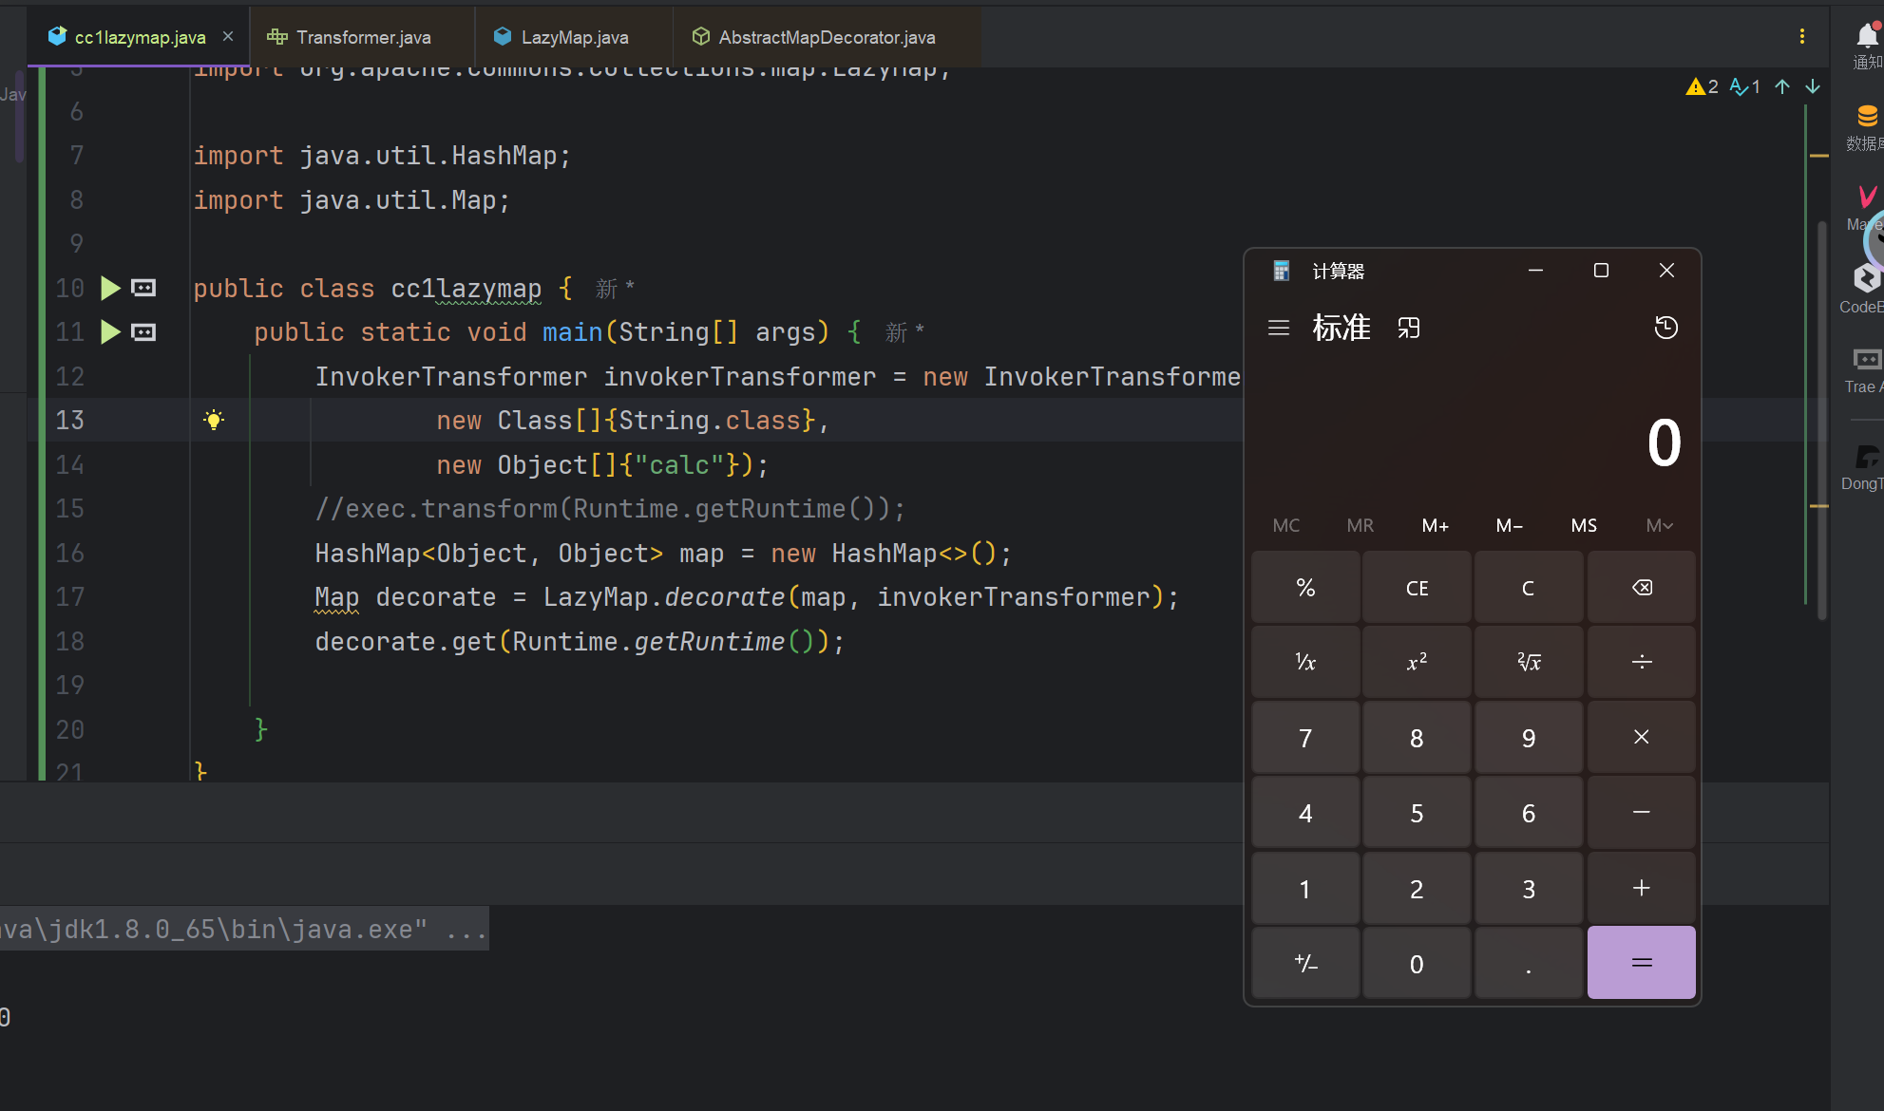Close the cc1lazymap.java tab
The height and width of the screenshot is (1111, 1884).
tap(228, 36)
